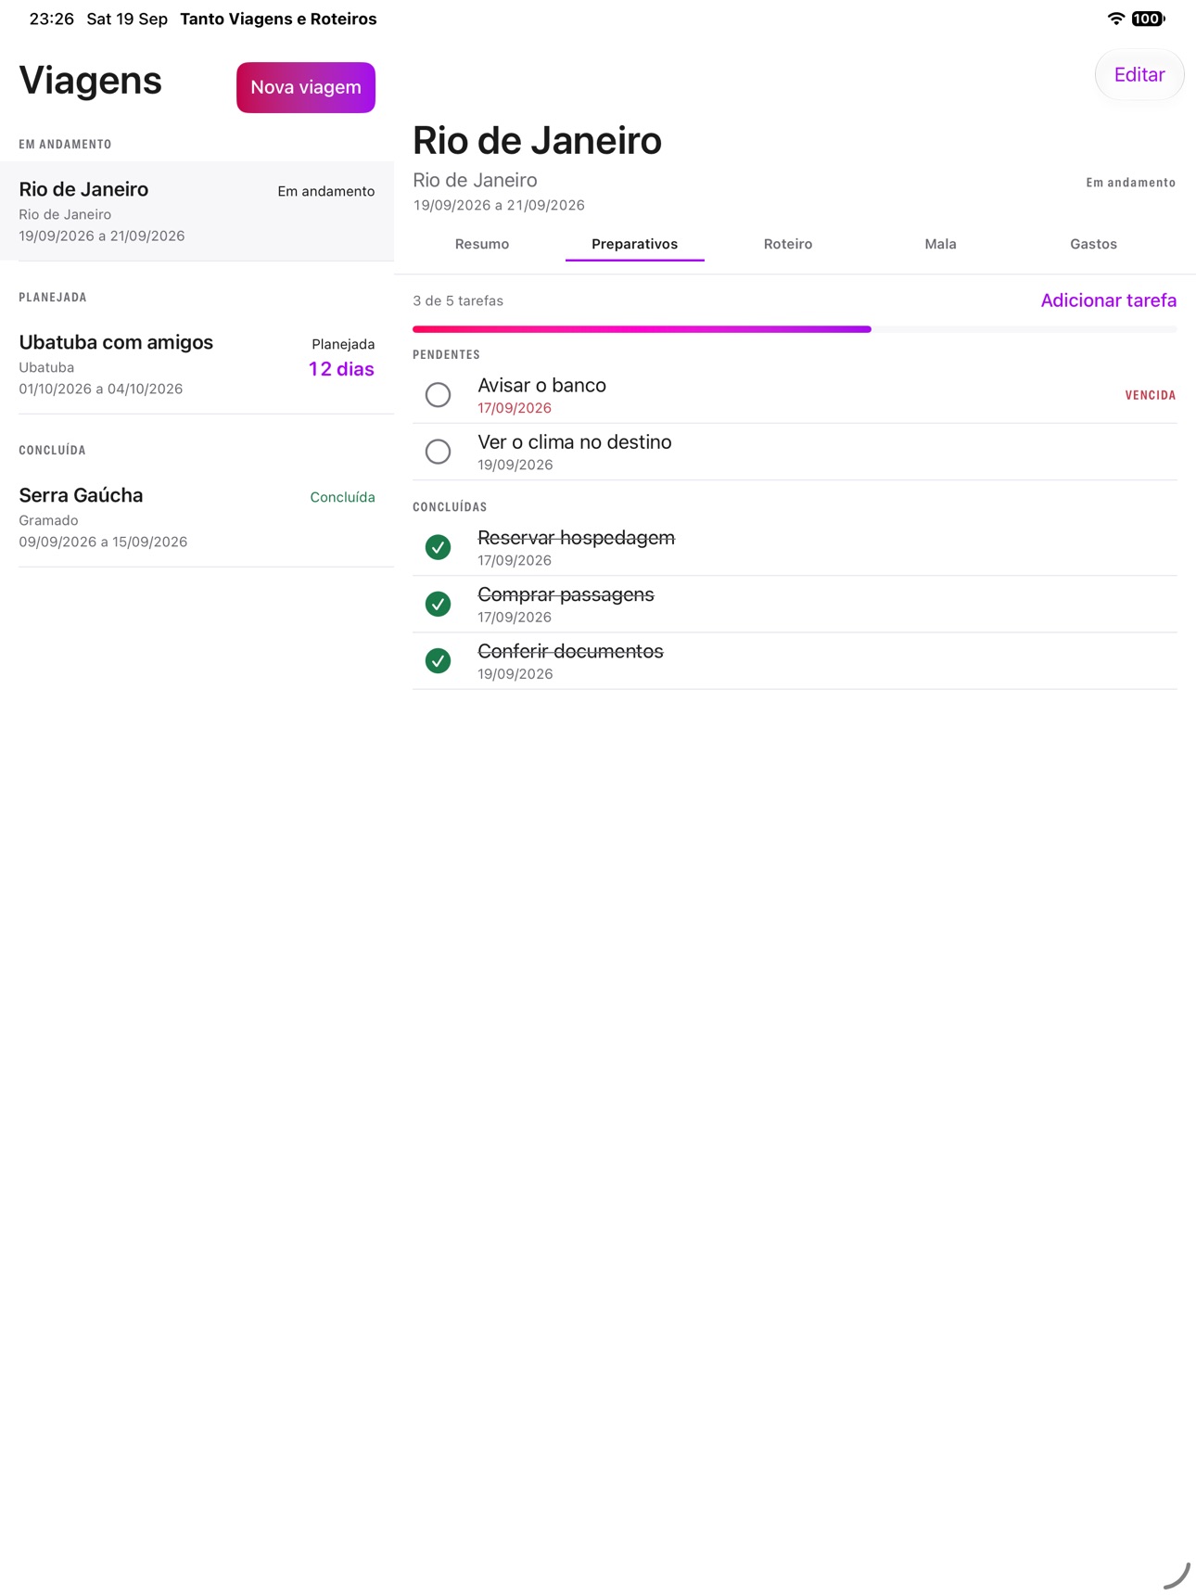
Task: Go to the Mala tab
Action: tap(940, 244)
